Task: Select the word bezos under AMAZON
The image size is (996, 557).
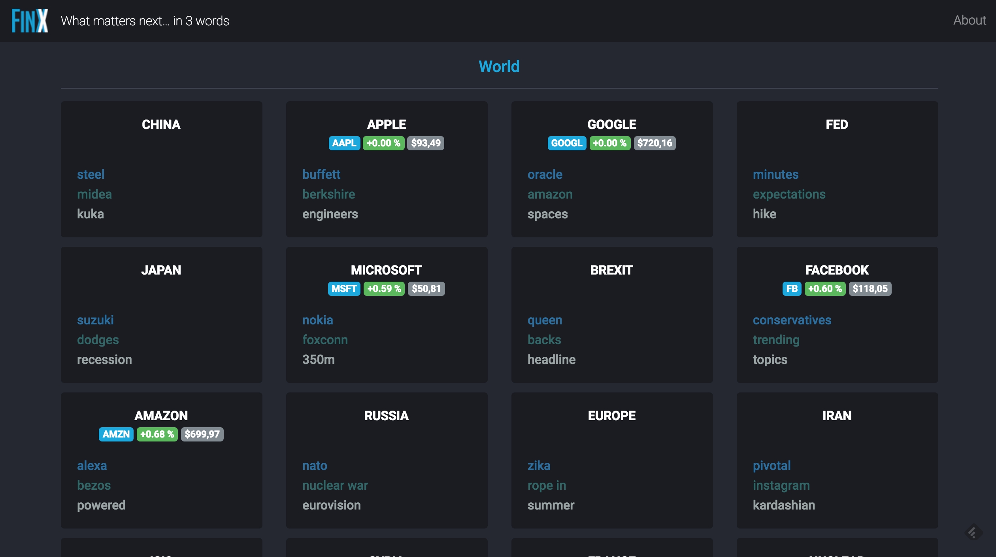Action: (94, 485)
